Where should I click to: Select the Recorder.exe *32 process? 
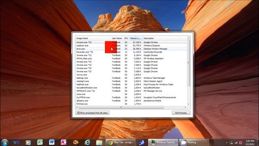pyautogui.click(x=131, y=52)
